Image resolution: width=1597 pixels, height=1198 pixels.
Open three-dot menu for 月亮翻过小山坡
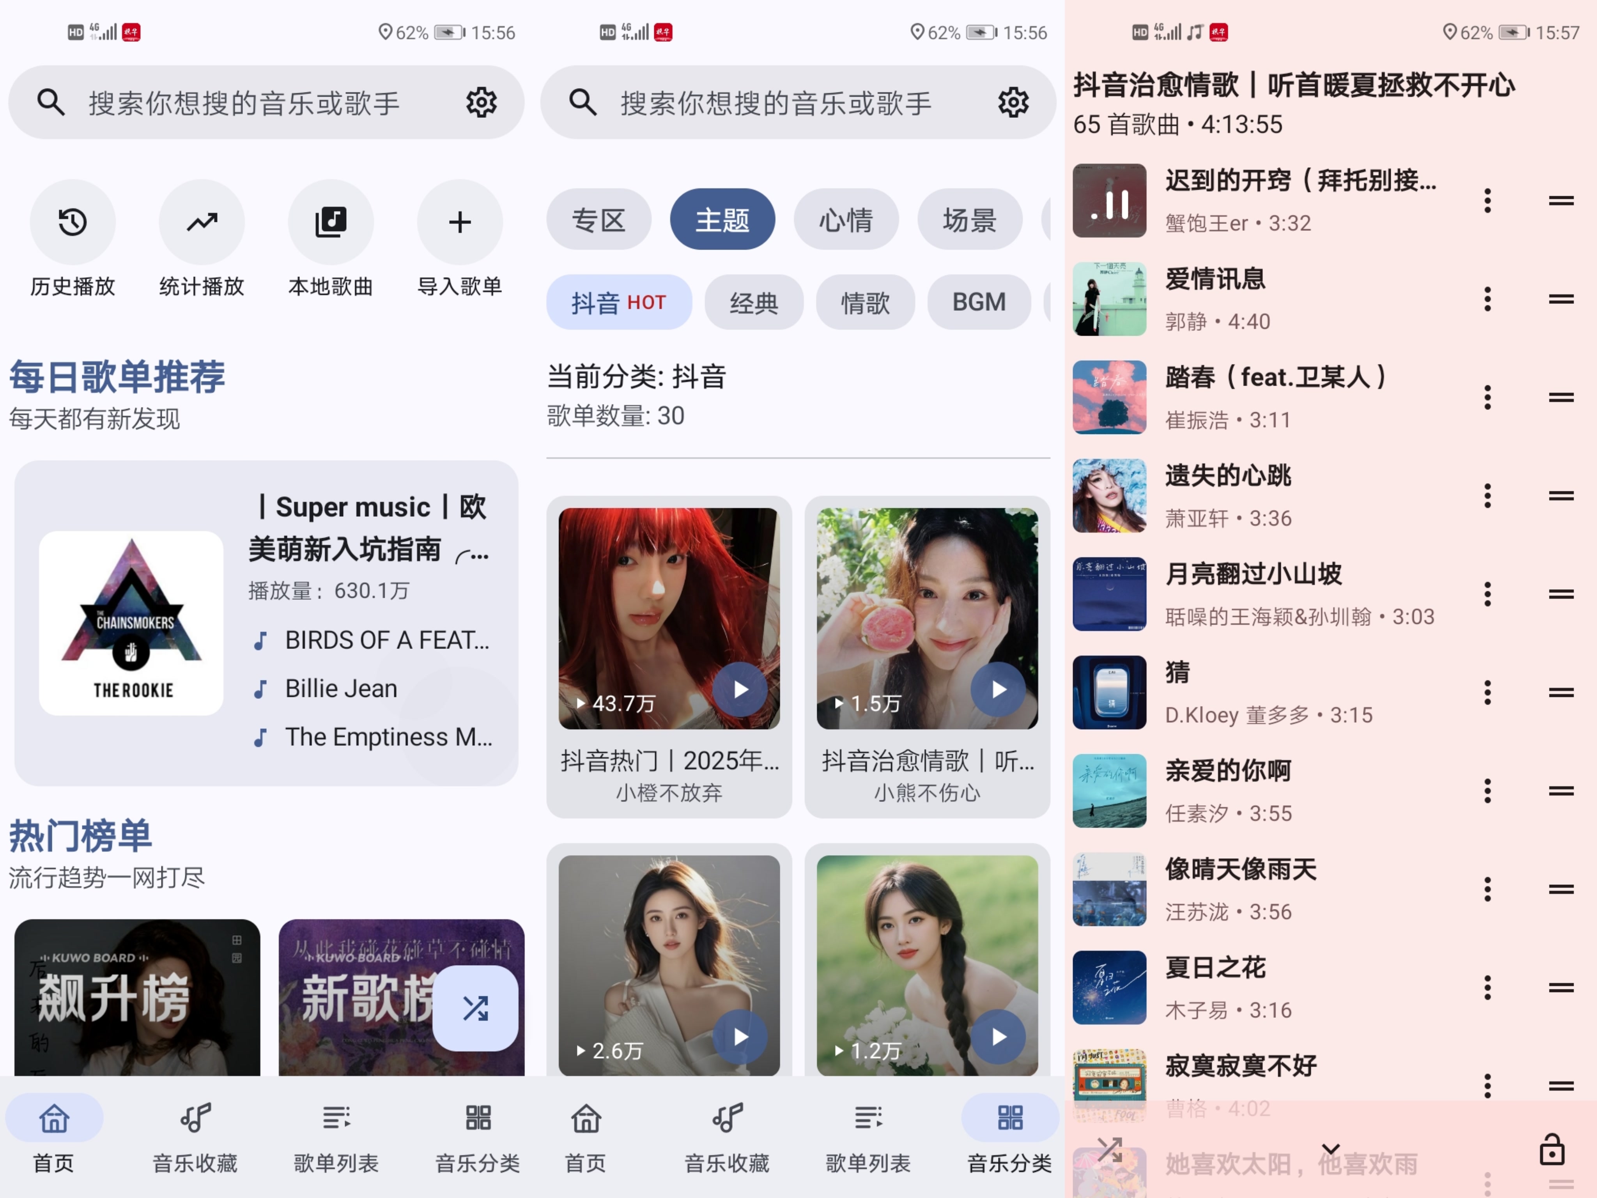[1487, 594]
